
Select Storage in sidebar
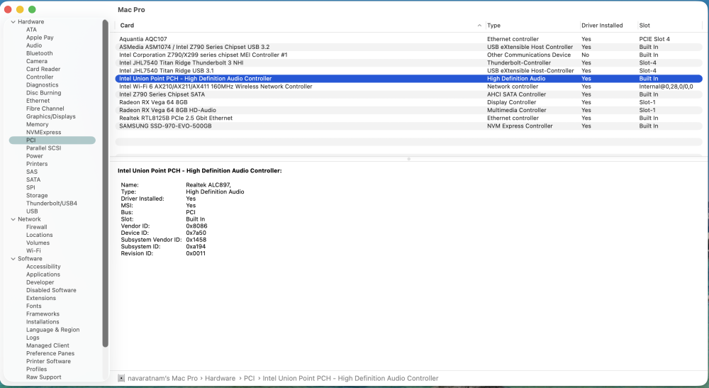point(37,196)
